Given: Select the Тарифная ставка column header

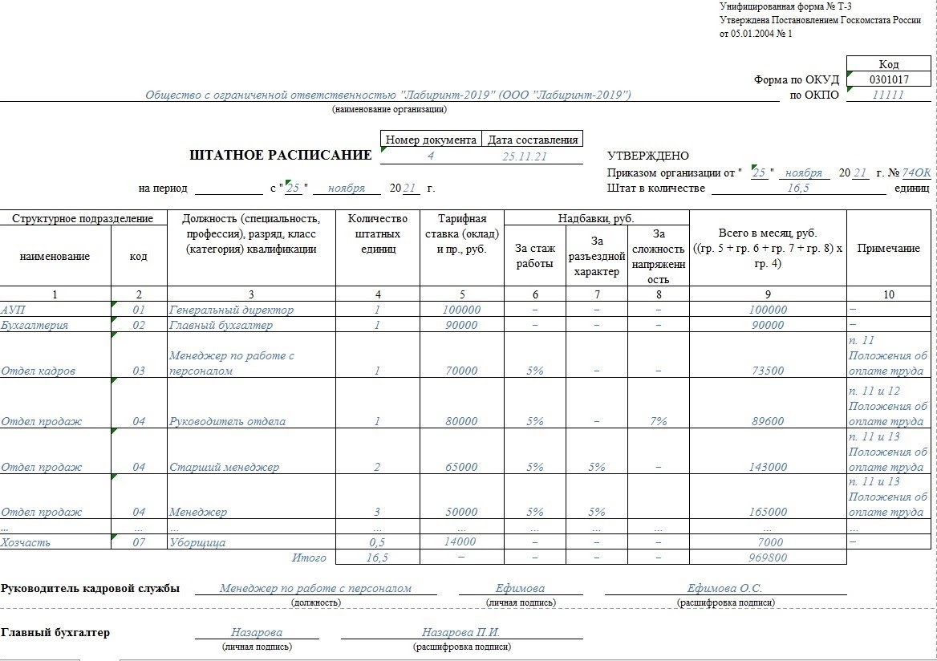Looking at the screenshot, I should pyautogui.click(x=462, y=233).
